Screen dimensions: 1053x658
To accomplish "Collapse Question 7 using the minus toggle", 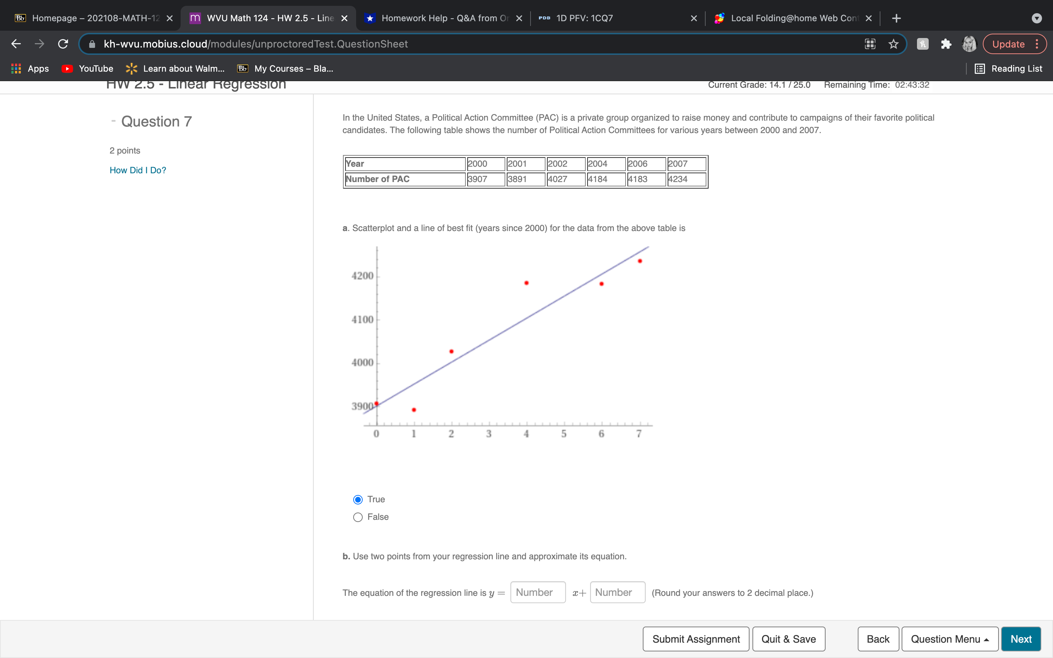I will [112, 121].
